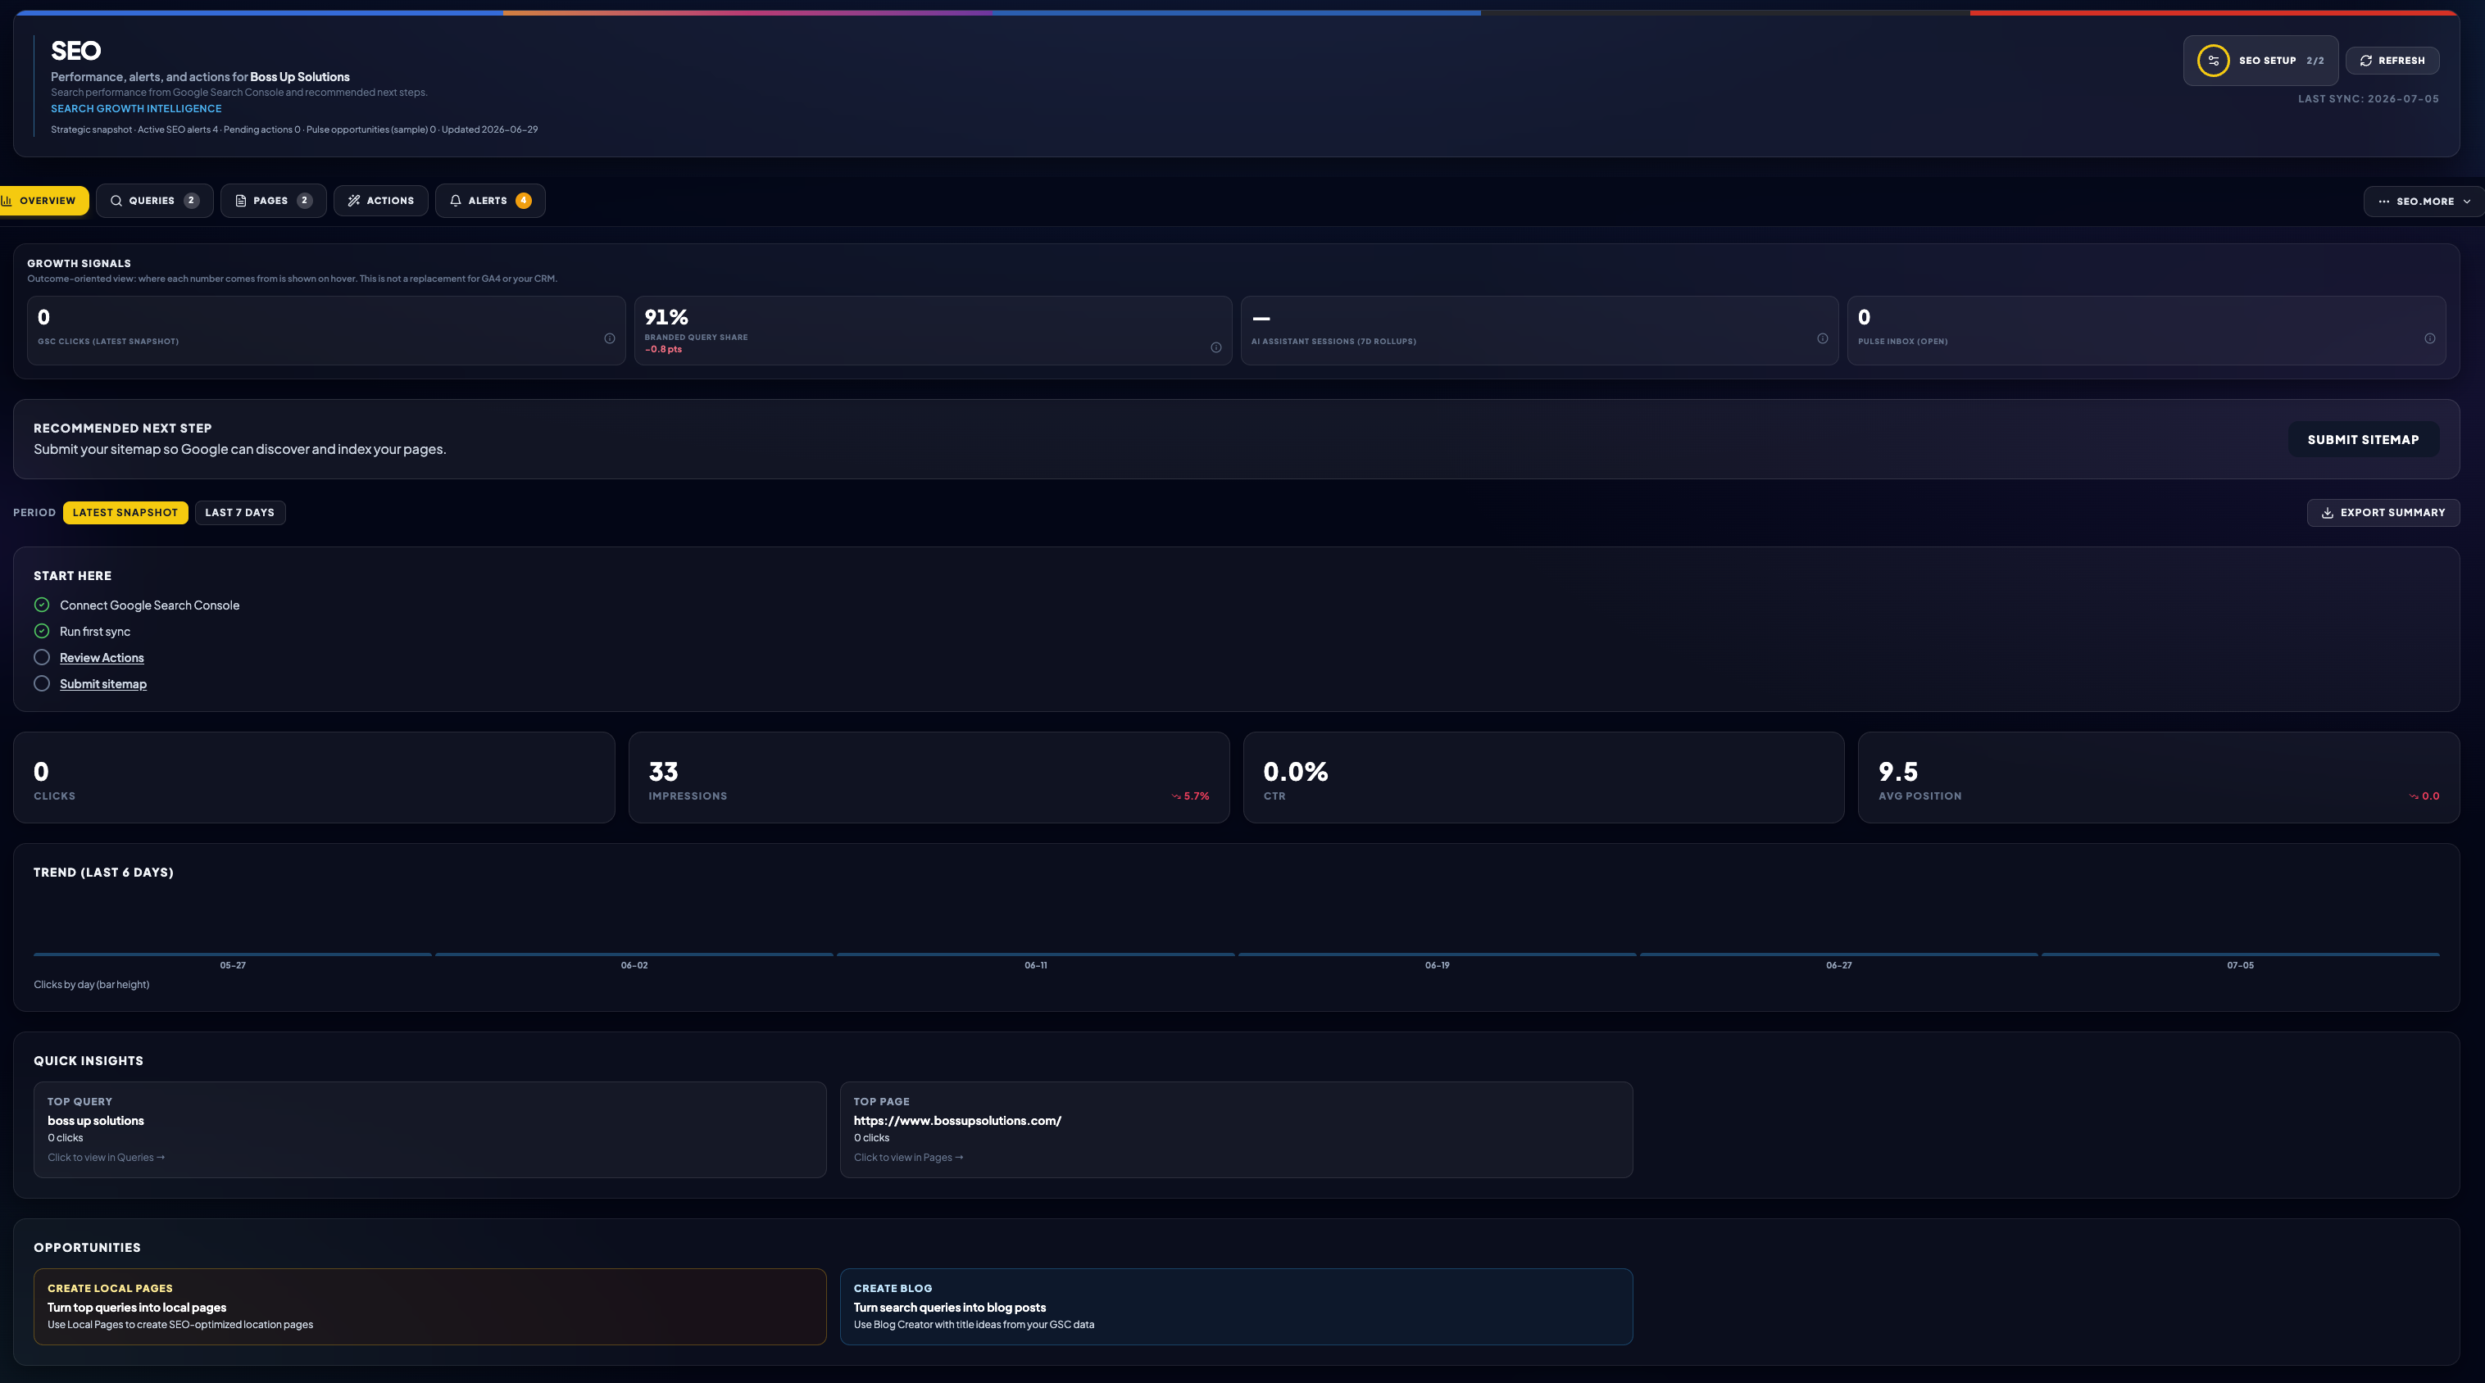This screenshot has height=1383, width=2485.
Task: Click the 0 Clicks stat card
Action: click(x=314, y=778)
